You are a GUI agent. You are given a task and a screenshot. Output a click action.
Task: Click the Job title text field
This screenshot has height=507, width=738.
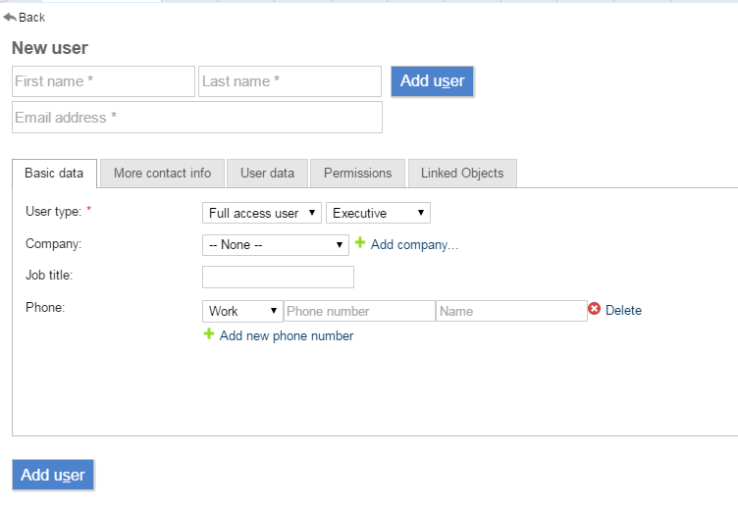[x=278, y=277]
